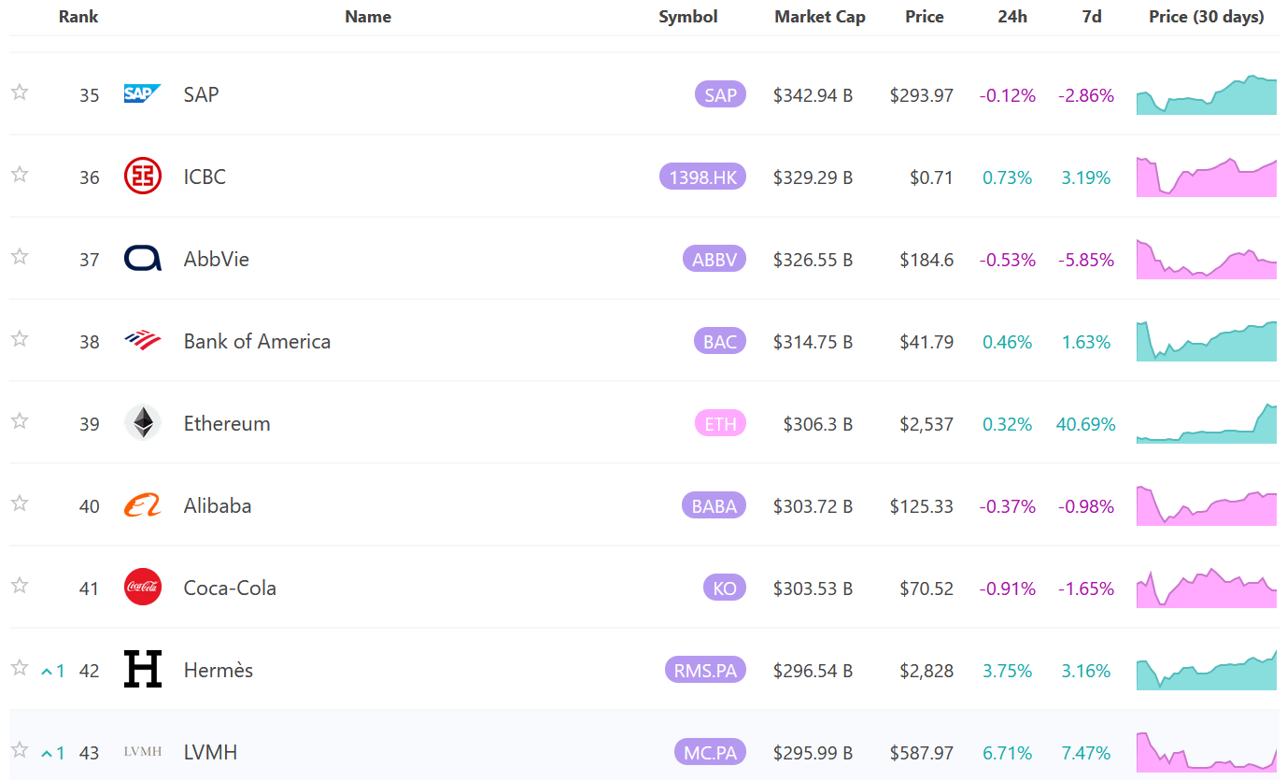The height and width of the screenshot is (780, 1287).
Task: Open the Ethereum name link
Action: pyautogui.click(x=227, y=423)
